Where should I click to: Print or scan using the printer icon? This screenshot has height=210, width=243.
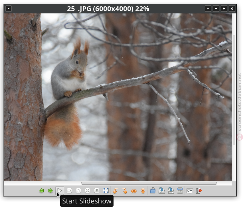[x=180, y=191]
